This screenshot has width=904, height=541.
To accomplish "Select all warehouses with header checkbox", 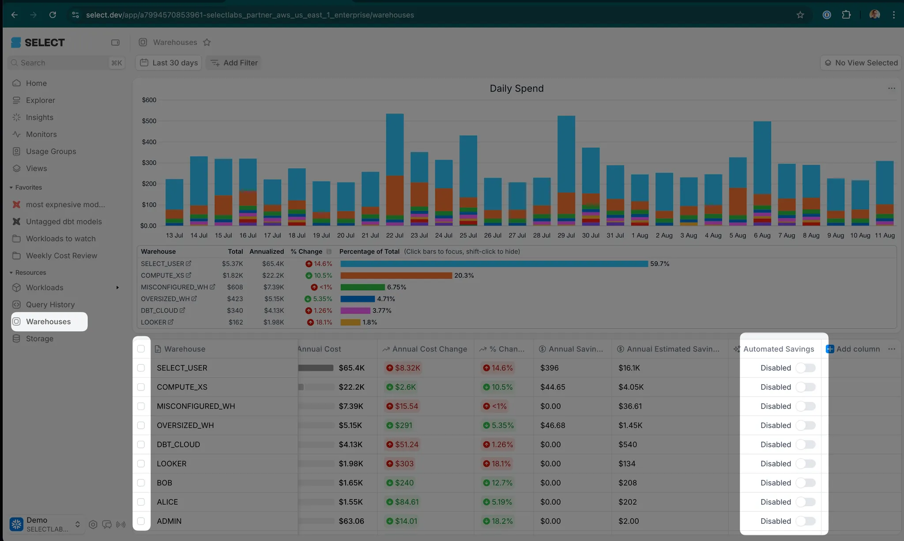I will 141,349.
